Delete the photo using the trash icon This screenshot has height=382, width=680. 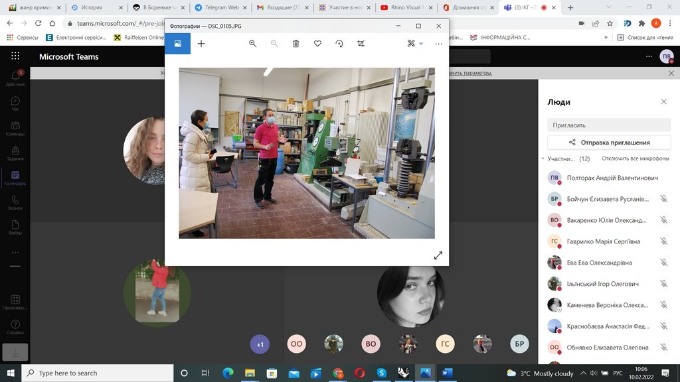296,44
